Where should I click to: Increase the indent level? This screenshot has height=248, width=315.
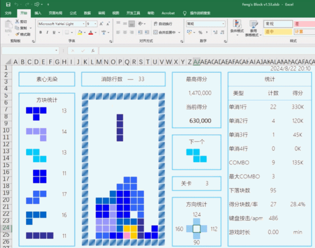(x=147, y=32)
